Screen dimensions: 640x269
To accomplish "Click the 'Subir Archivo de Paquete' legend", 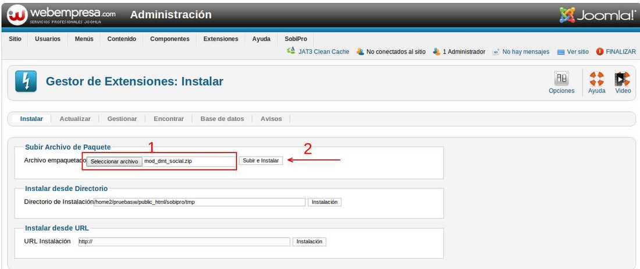I will [67, 147].
